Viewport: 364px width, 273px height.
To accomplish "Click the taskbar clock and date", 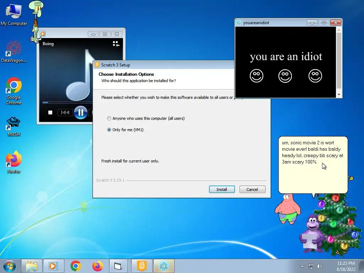I will [x=346, y=266].
